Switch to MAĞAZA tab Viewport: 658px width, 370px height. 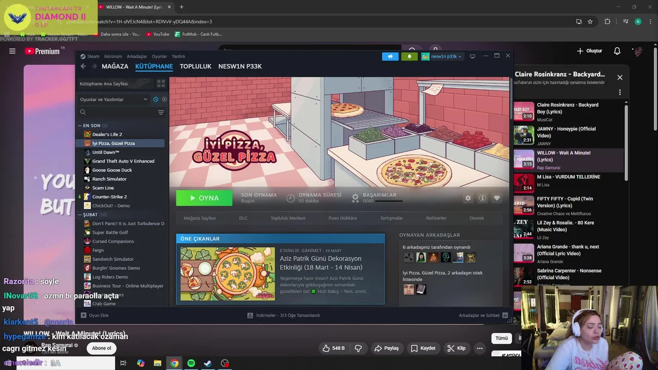[115, 66]
